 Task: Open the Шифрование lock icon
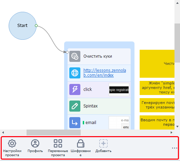point(81,143)
